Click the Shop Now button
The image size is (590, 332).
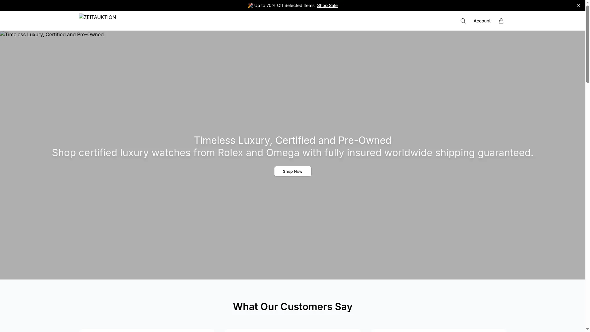pos(293,171)
